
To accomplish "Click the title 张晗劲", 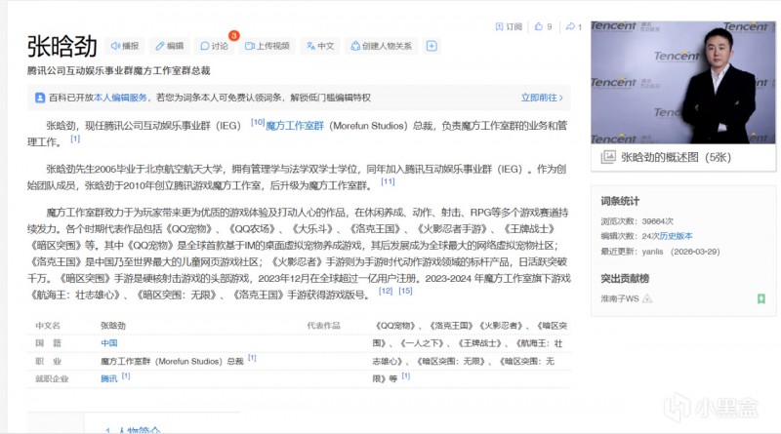I will click(x=62, y=47).
